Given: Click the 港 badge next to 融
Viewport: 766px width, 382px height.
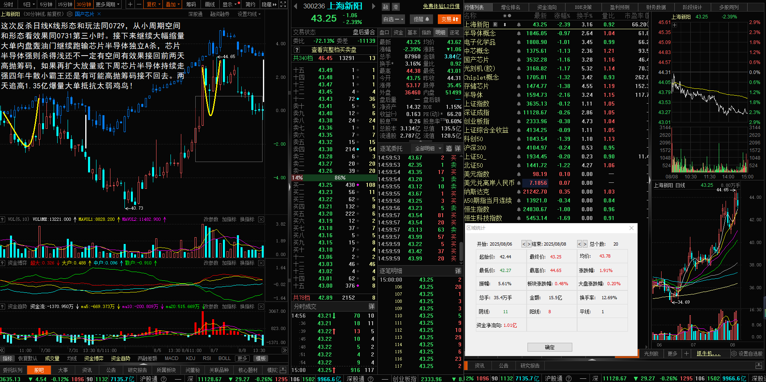Looking at the screenshot, I should [x=395, y=7].
